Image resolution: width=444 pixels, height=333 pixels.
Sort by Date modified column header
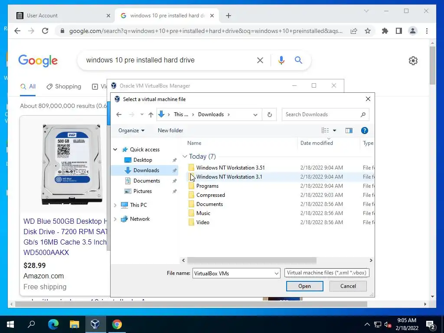[x=316, y=143]
